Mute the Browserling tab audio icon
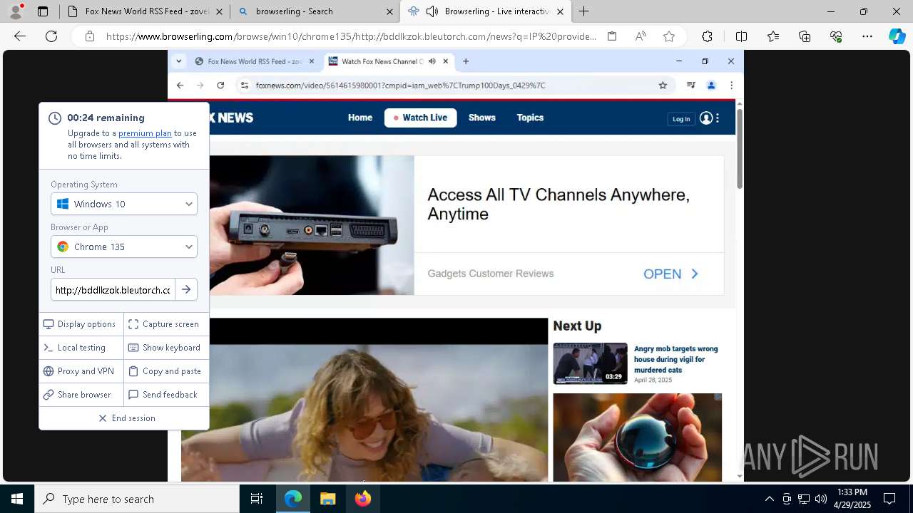Viewport: 913px width, 513px height. coord(432,11)
